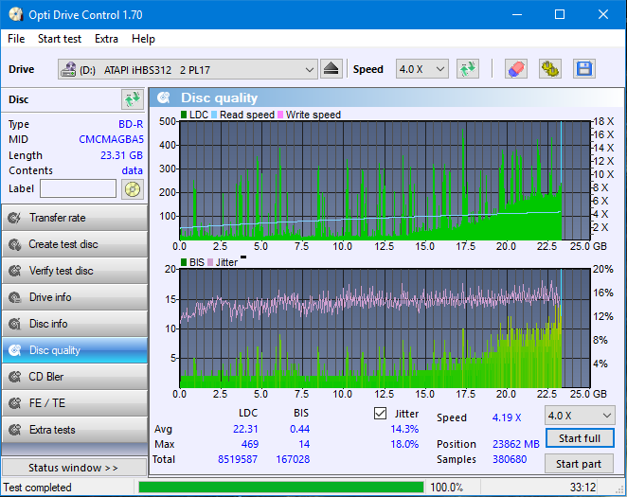Maximize the Opti Drive Control window
This screenshot has height=497, width=627.
coord(560,15)
